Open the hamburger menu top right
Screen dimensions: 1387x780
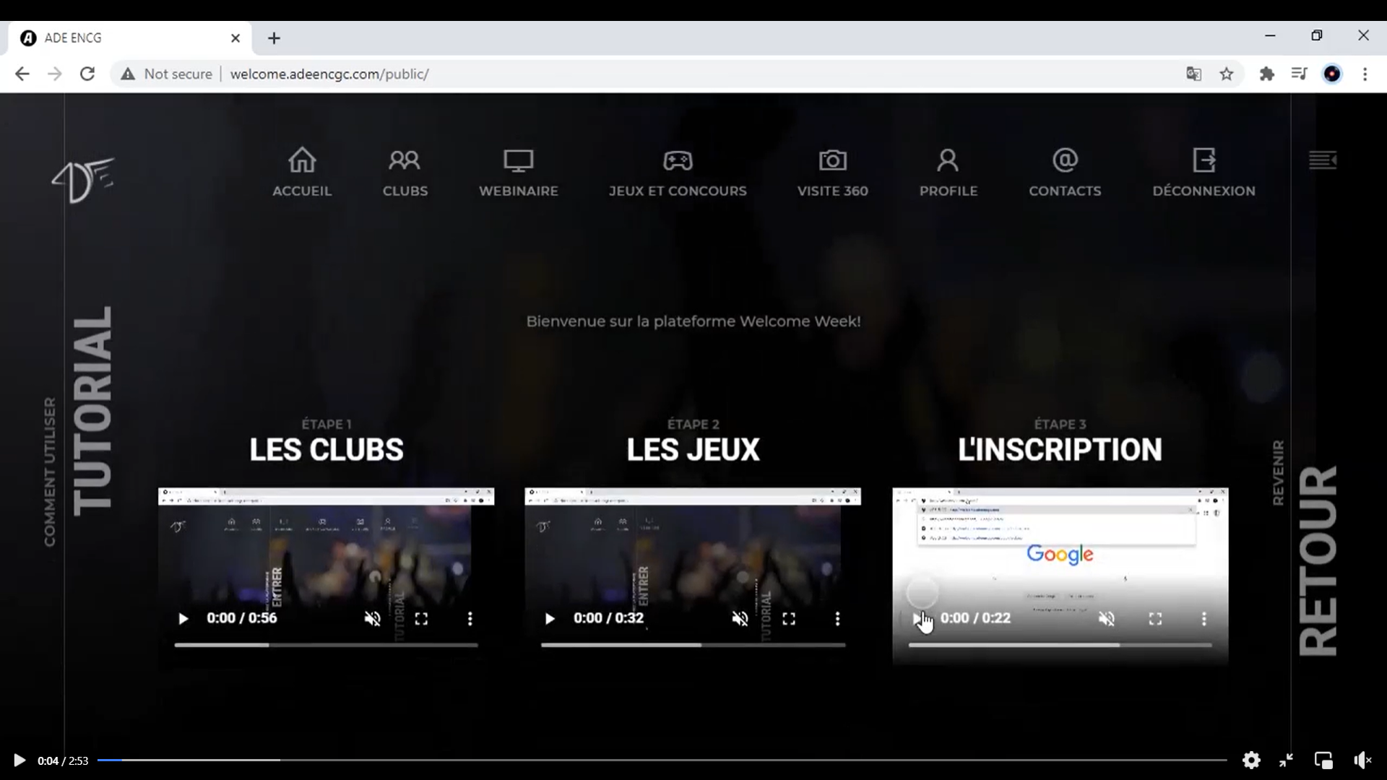(1323, 160)
